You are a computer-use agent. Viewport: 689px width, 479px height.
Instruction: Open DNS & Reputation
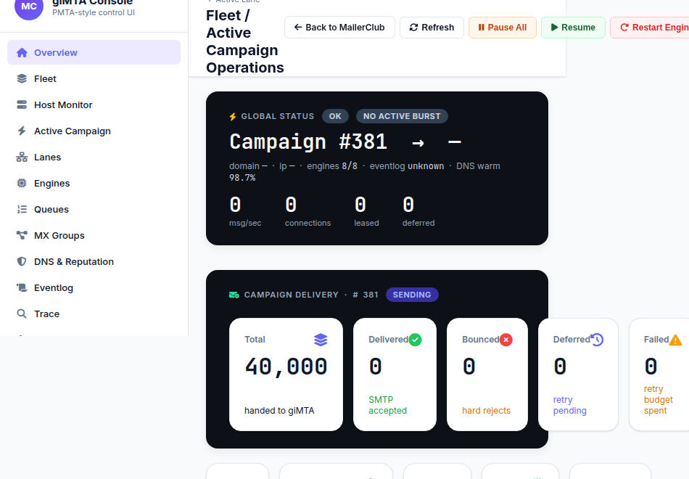pos(94,262)
